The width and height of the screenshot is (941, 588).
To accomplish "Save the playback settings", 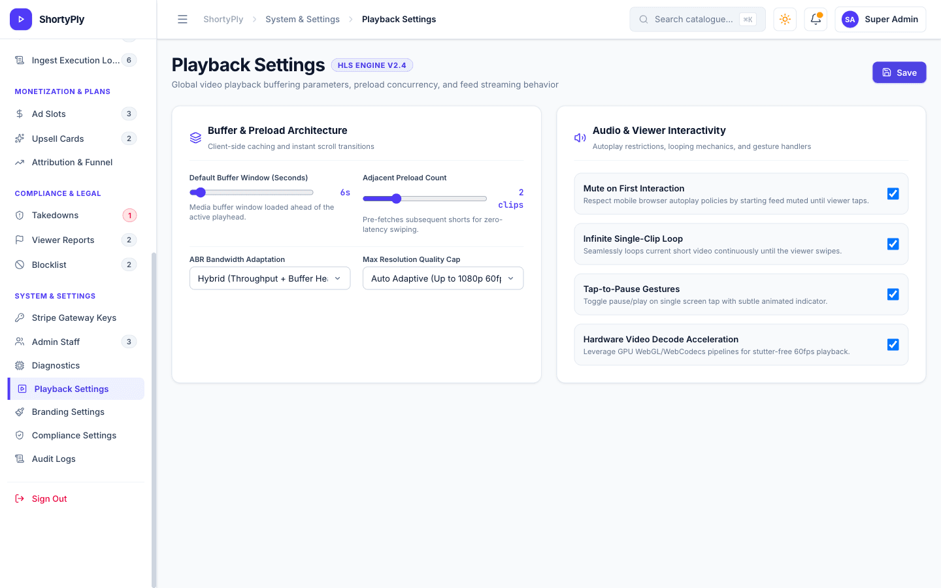I will pos(899,73).
